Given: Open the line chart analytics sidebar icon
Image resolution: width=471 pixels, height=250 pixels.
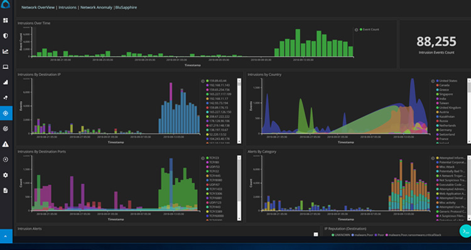Looking at the screenshot, I should pyautogui.click(x=6, y=52).
